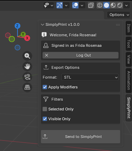
Task: Open the Options dropdown
Action: tap(119, 15)
